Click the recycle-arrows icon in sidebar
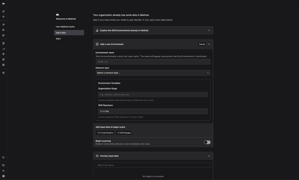This screenshot has width=299, height=180. pyautogui.click(x=4, y=30)
